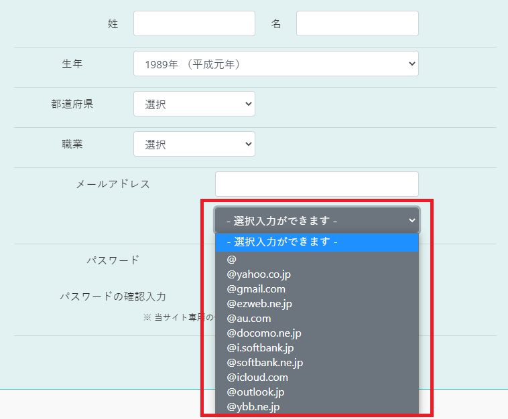Choose @au.com from the list
Image resolution: width=508 pixels, height=419 pixels.
(x=317, y=319)
